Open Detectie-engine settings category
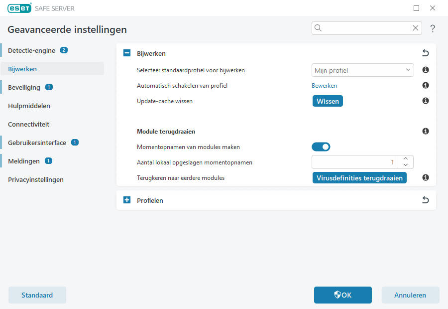This screenshot has width=448, height=309. click(x=31, y=50)
